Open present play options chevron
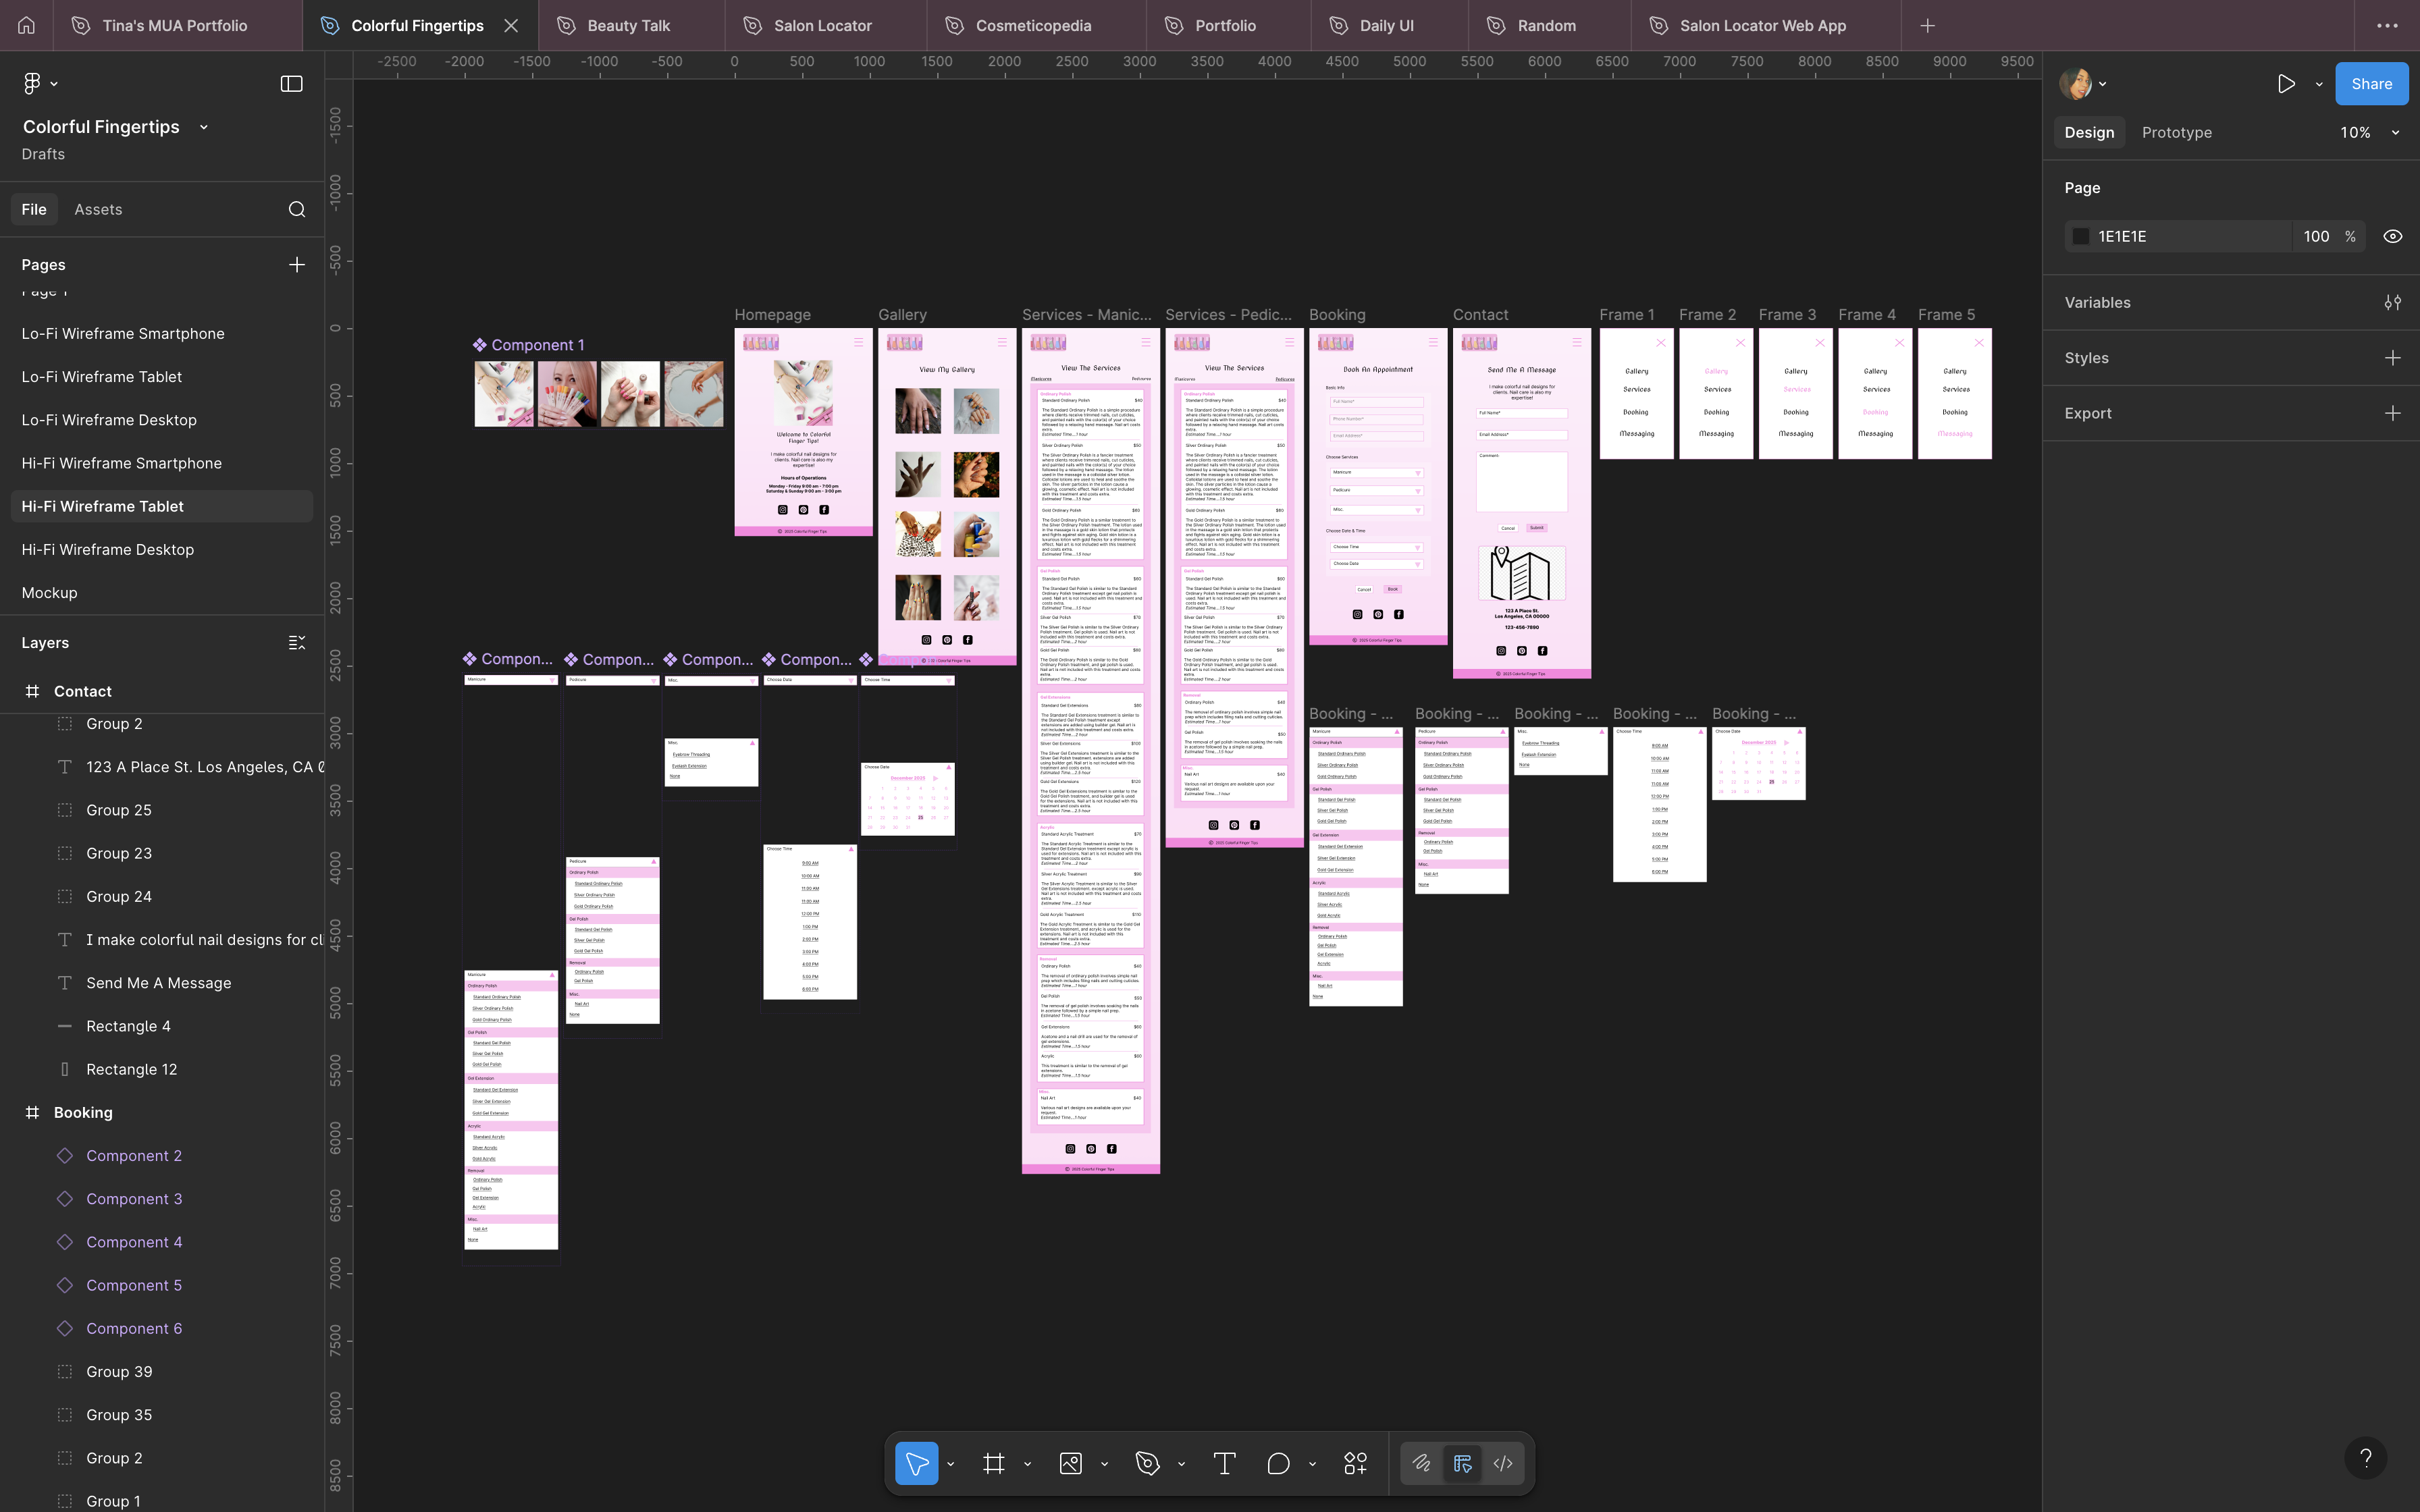 click(2318, 85)
